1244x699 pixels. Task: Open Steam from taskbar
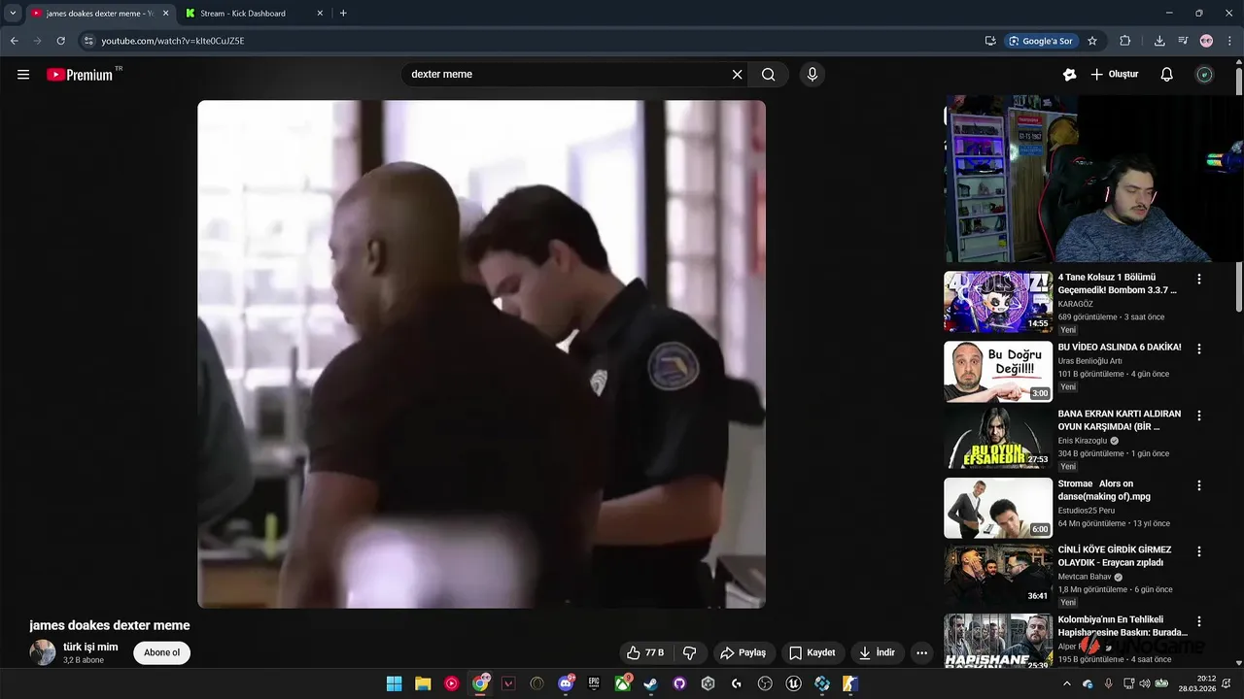650,683
